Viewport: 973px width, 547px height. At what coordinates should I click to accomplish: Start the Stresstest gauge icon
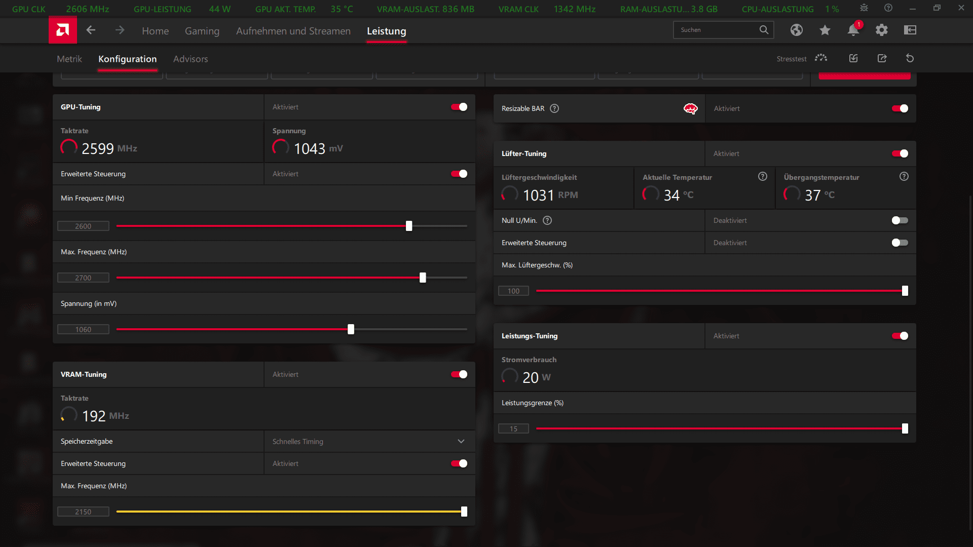(x=821, y=58)
